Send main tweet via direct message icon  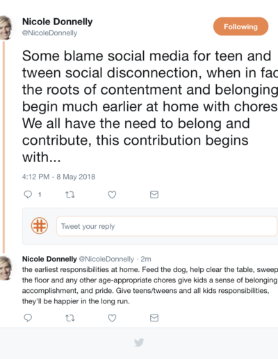pyautogui.click(x=154, y=195)
